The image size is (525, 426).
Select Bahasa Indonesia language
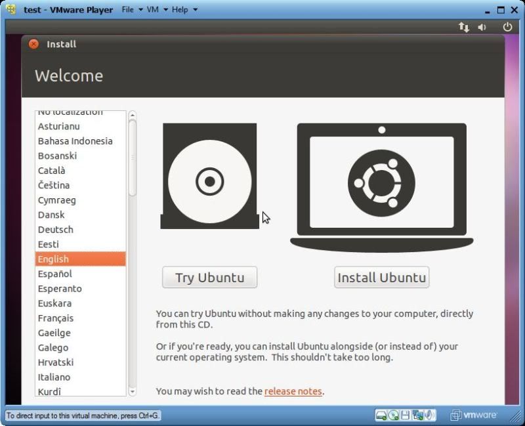coord(80,141)
